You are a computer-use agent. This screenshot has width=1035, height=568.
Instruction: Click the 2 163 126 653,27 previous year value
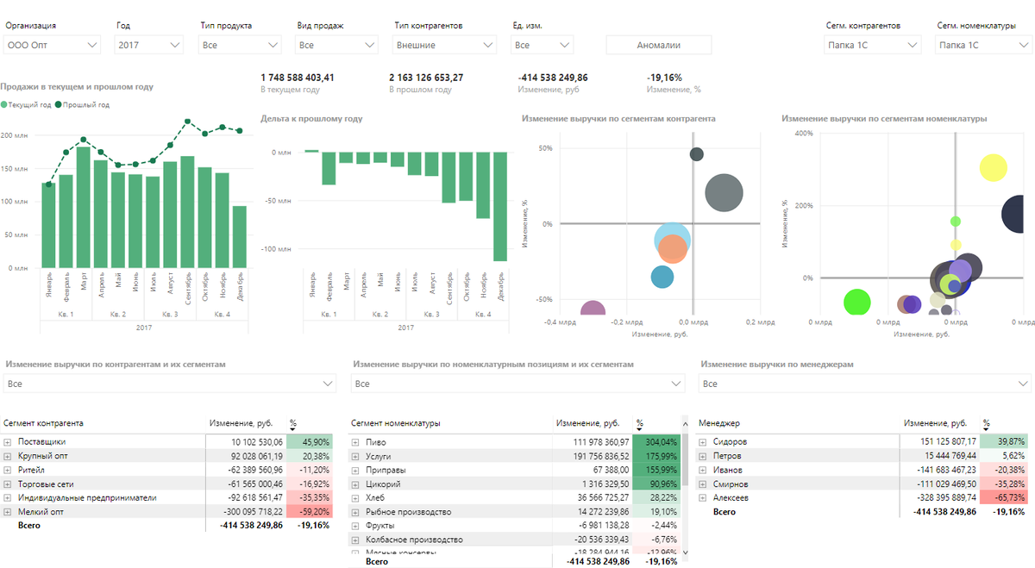point(426,78)
